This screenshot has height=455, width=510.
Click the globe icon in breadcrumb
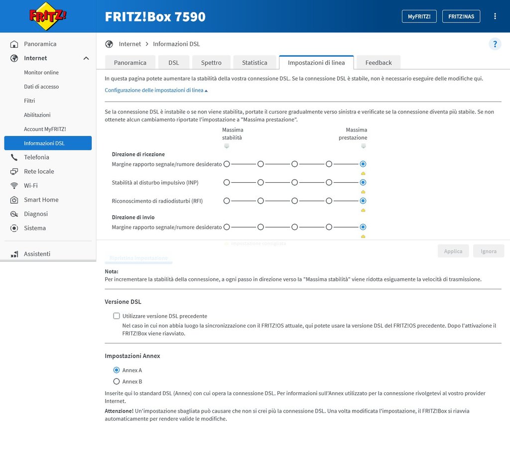[109, 44]
